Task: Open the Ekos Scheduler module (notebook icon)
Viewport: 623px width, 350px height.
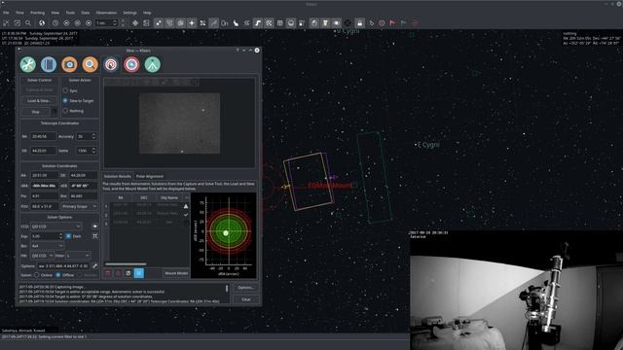Action: point(49,64)
